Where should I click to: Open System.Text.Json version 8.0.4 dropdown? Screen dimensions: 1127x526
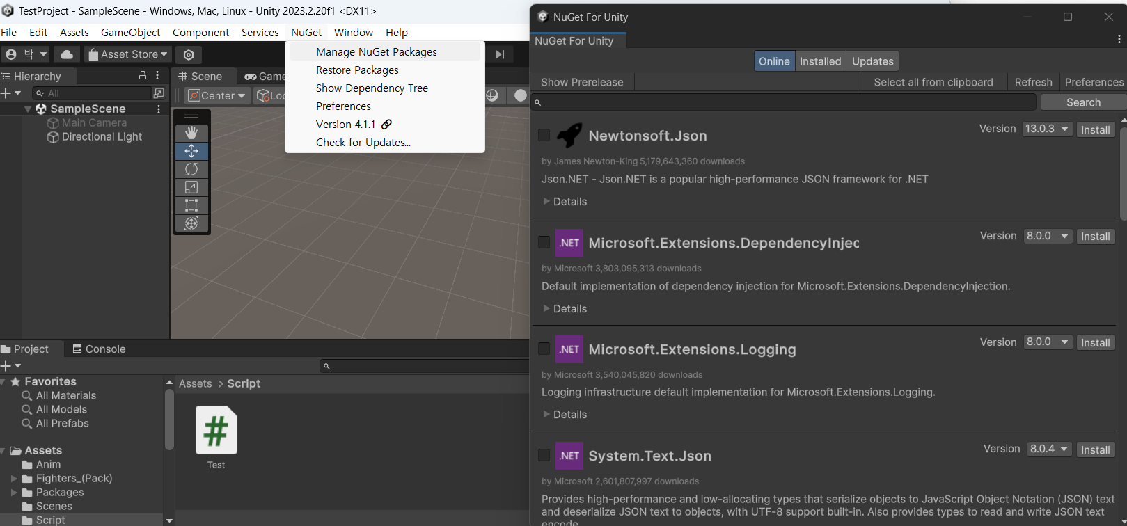click(1050, 449)
